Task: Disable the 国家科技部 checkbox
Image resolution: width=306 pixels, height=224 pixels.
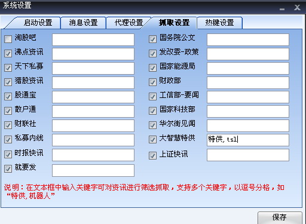Action: pos(152,111)
